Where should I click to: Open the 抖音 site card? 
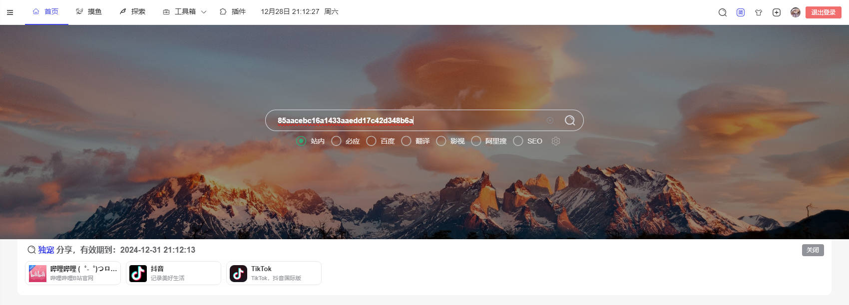coord(173,273)
